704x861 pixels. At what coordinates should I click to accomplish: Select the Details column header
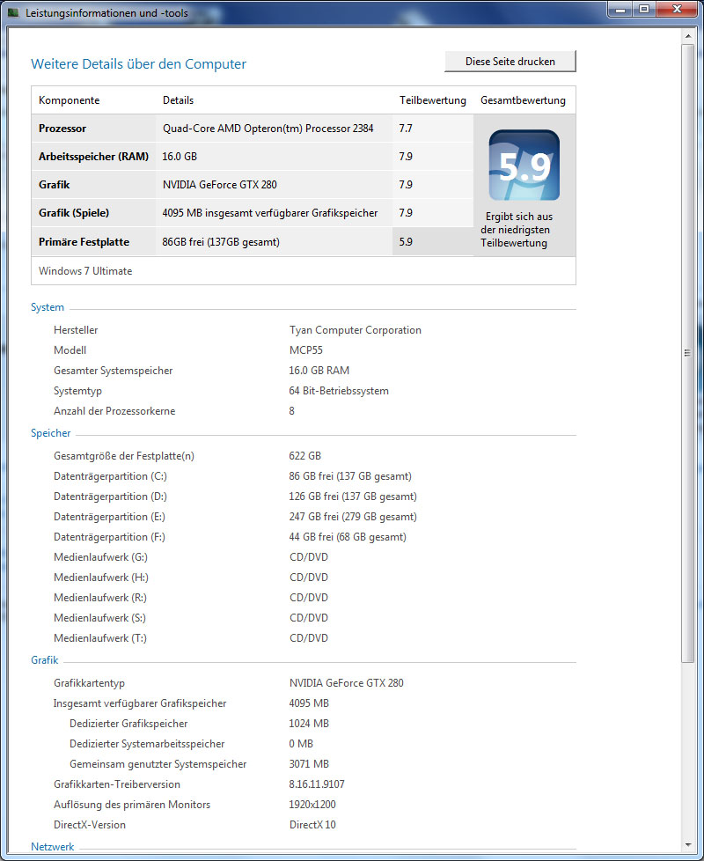point(178,100)
